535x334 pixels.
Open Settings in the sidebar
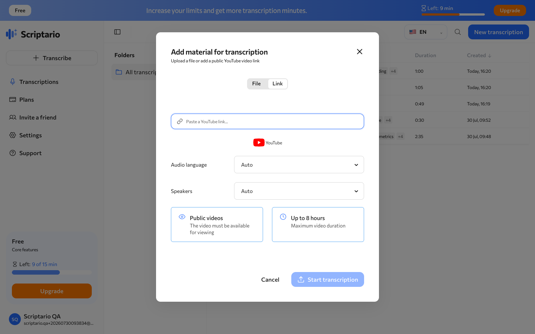(52, 135)
